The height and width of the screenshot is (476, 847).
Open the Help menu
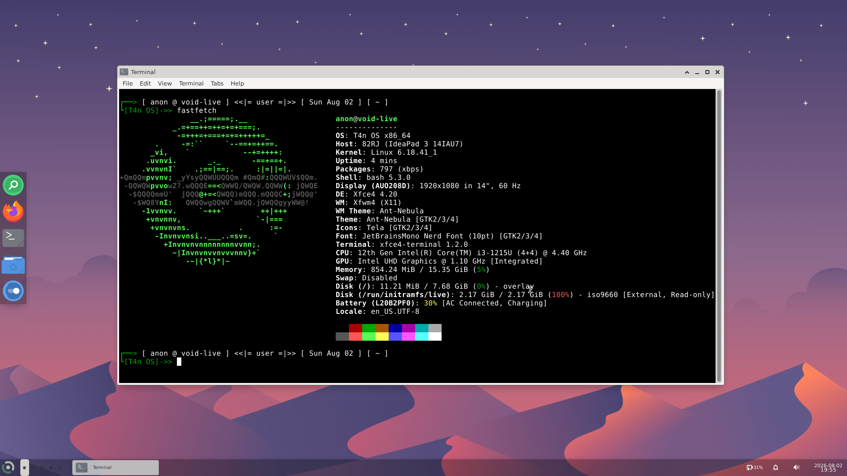pyautogui.click(x=237, y=83)
